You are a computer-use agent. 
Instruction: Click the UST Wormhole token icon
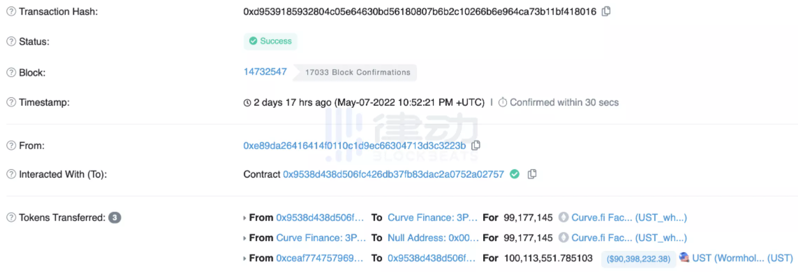684,258
